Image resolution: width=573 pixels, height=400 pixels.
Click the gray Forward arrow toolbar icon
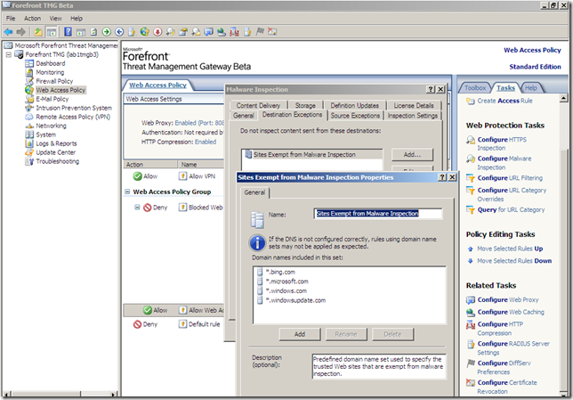click(x=20, y=32)
